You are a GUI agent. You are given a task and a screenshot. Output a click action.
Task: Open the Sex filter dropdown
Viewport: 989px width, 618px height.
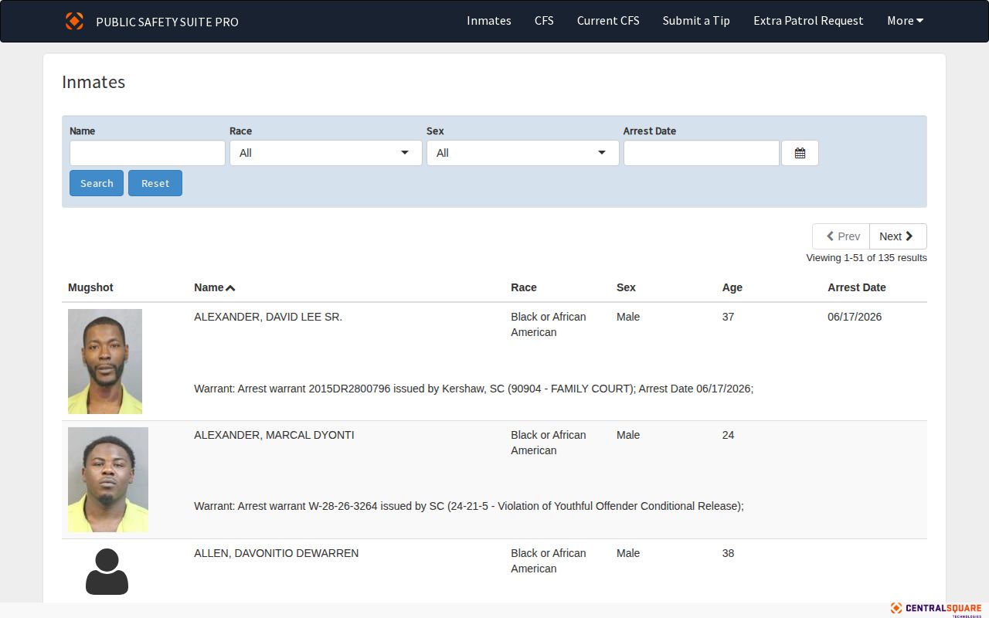tap(523, 153)
